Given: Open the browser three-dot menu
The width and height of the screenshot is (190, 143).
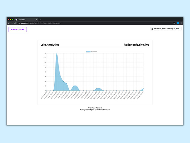Looking at the screenshot, I should (x=181, y=23).
